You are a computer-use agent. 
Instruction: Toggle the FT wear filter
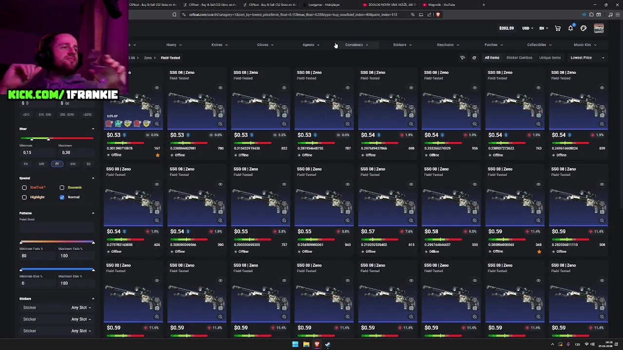57,164
